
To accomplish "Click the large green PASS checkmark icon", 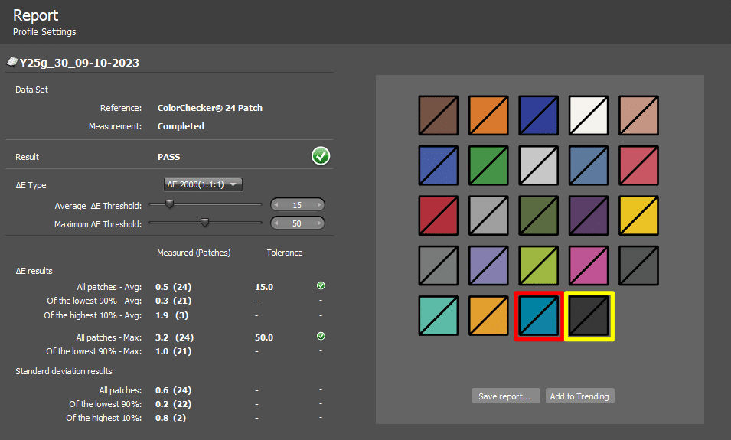I will [x=321, y=156].
